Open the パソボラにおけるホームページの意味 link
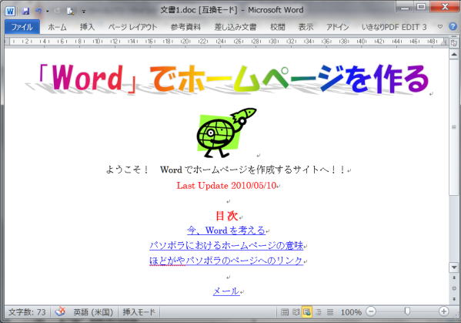461x323 pixels. pos(226,245)
